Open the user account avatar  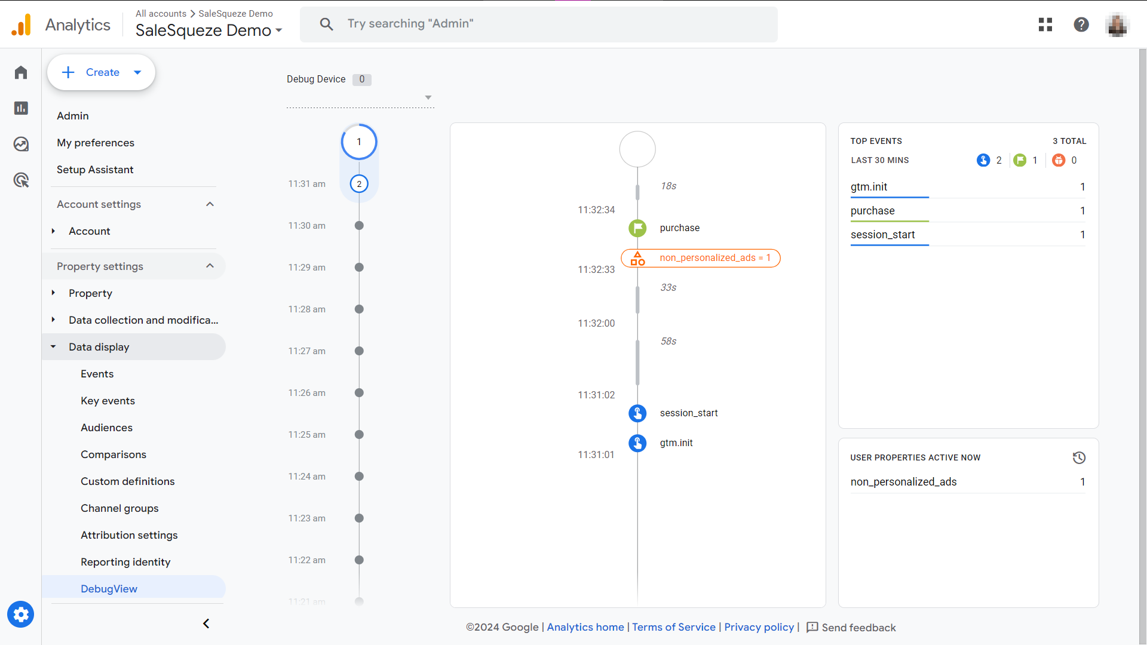click(1117, 24)
